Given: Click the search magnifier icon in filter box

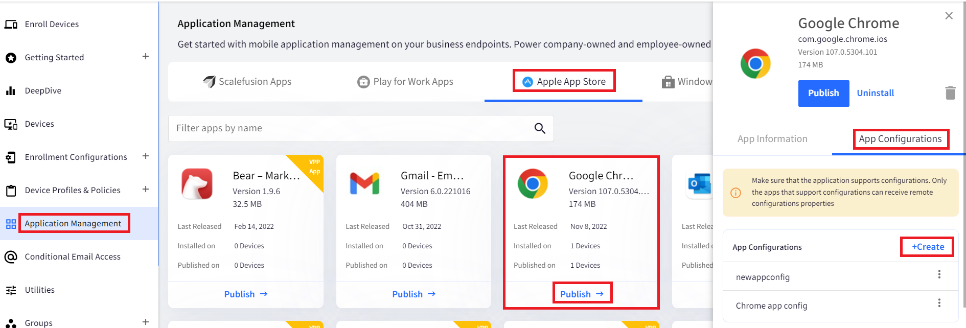Looking at the screenshot, I should click(540, 128).
